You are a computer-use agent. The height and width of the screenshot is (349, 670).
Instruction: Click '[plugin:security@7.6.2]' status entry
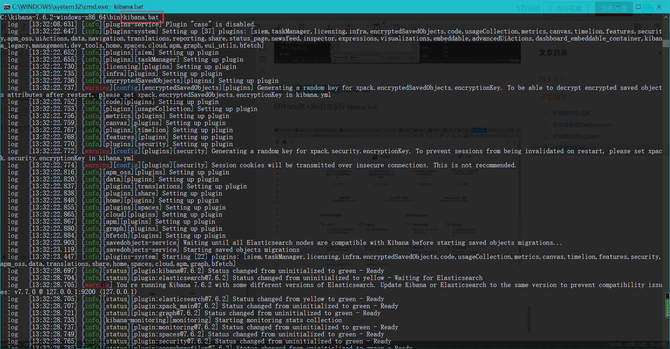(171, 341)
